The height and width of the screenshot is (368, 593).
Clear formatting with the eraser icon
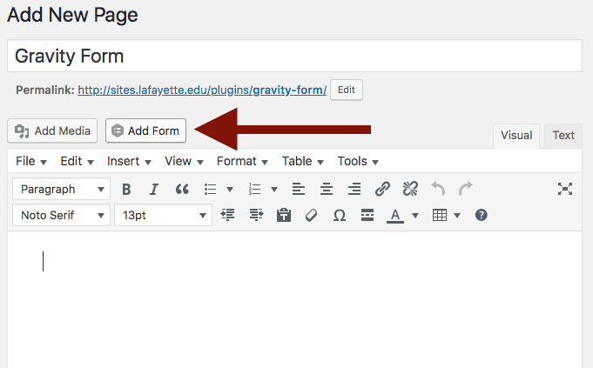[311, 215]
